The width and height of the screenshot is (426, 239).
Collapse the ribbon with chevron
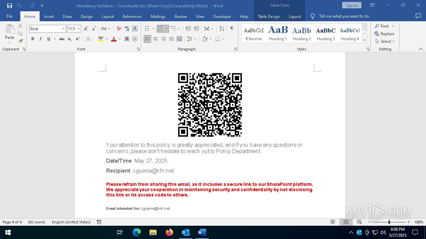click(421, 49)
